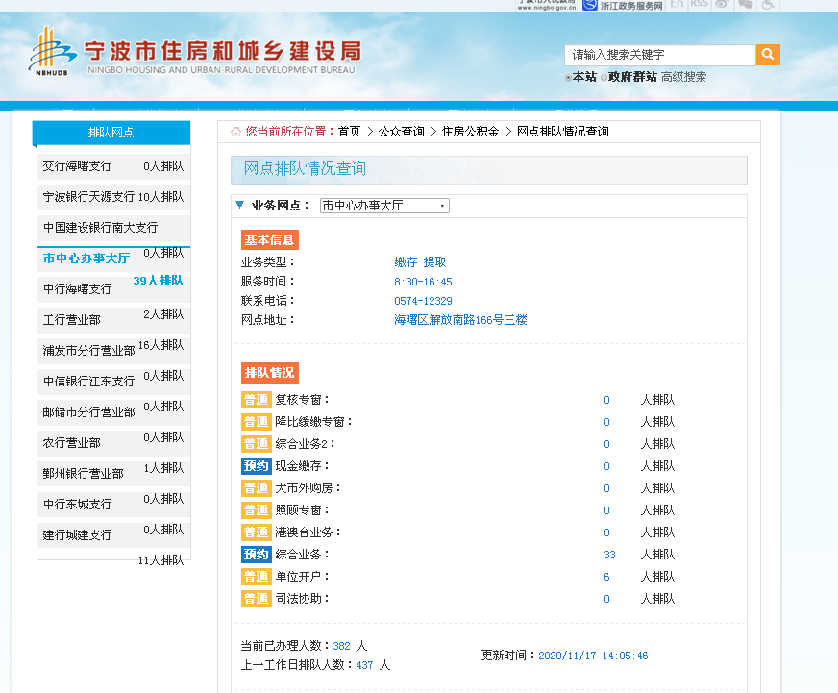Click the blue triangle beside 业务网点

click(x=240, y=206)
